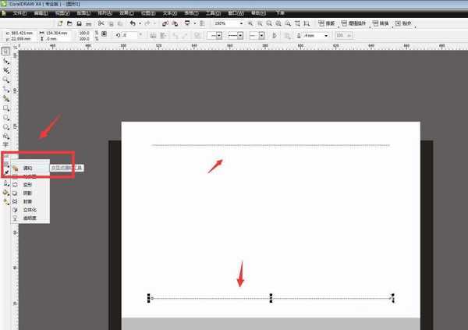Screen dimensions: 468x330
Task: Select the Zoom tool in toolbox
Action: [5, 80]
